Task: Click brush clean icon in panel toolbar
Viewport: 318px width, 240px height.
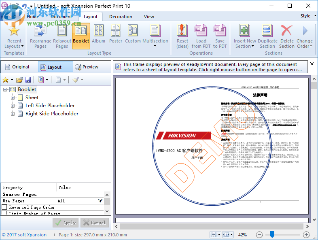Action: (76, 80)
